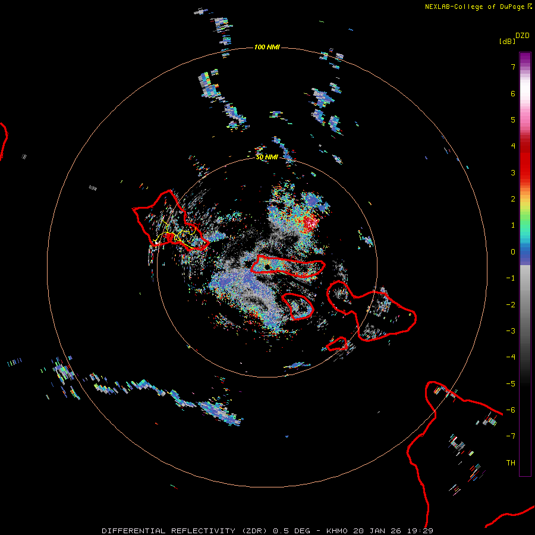Click the -1 value on color scale

[511, 278]
